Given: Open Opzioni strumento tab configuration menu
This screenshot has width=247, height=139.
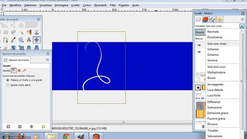Looking at the screenshot, I should pyautogui.click(x=47, y=60).
